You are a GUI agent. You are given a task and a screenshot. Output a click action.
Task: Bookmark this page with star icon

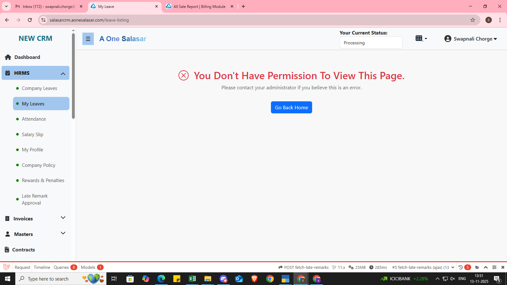pyautogui.click(x=472, y=20)
